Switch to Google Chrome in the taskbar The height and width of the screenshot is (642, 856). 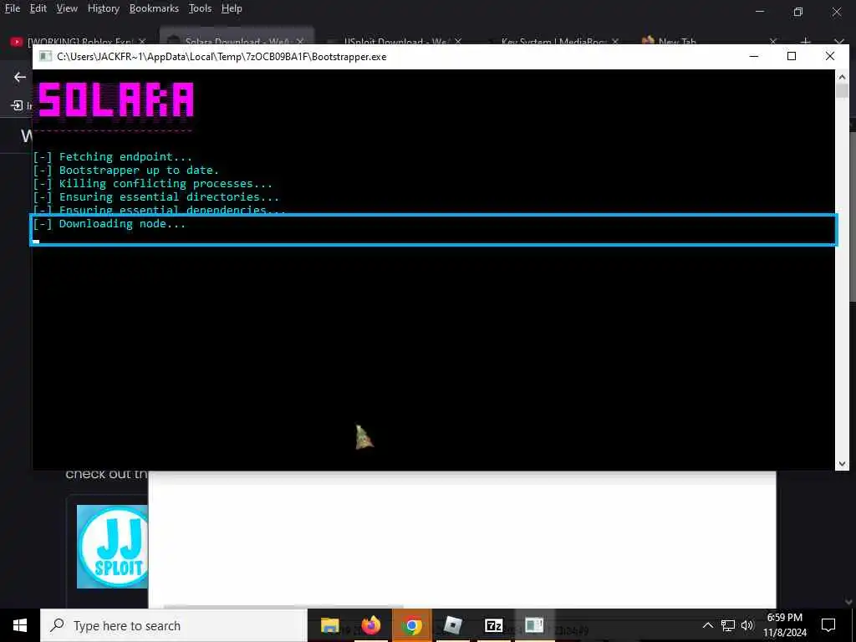(411, 625)
